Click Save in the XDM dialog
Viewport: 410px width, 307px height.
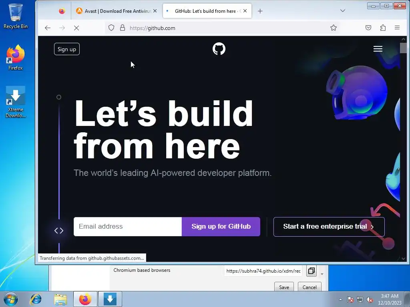click(x=284, y=287)
